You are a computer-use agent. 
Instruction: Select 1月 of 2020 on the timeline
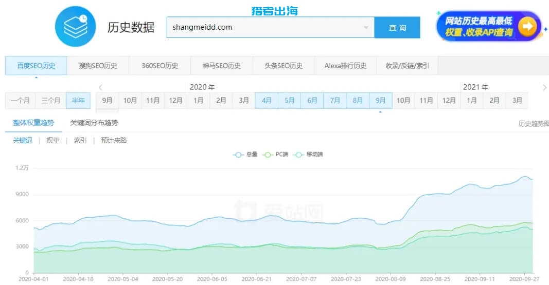click(x=198, y=101)
